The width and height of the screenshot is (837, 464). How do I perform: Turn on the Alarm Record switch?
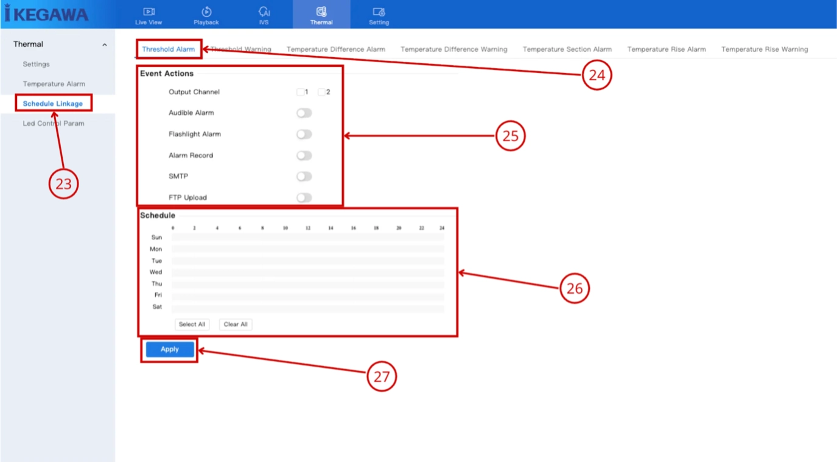pyautogui.click(x=304, y=156)
